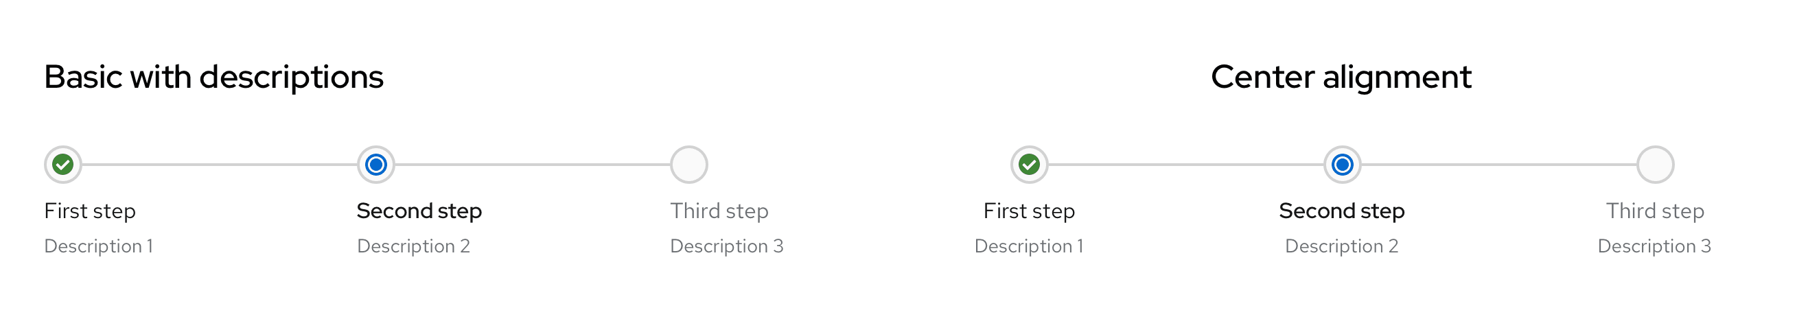Select "Third step" label in the centered stepper

click(1655, 211)
